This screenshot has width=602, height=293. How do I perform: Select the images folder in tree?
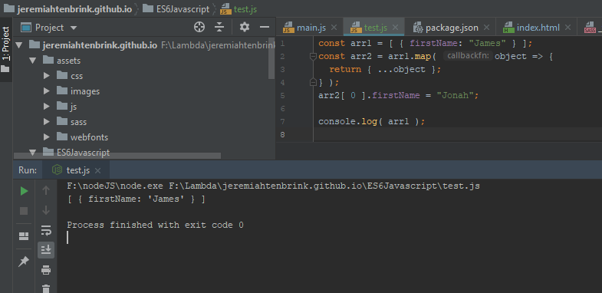pos(85,91)
